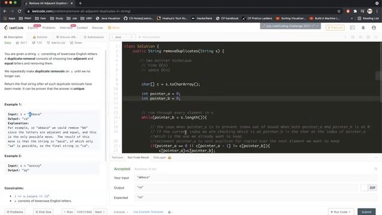Screen dimensions: 382x215
Task: Open the Contest page
Action: pyautogui.click(x=82, y=27)
